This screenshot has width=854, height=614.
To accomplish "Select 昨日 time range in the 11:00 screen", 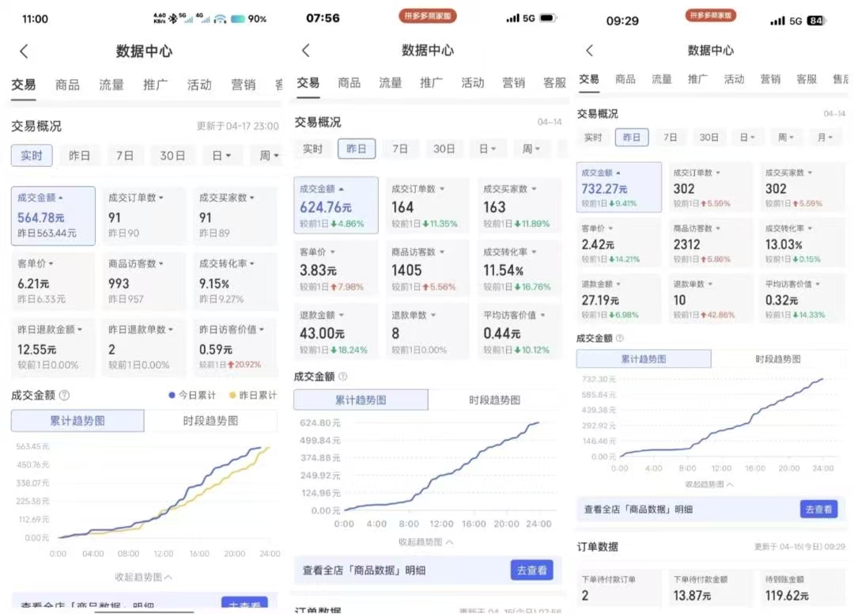I will pos(79,156).
